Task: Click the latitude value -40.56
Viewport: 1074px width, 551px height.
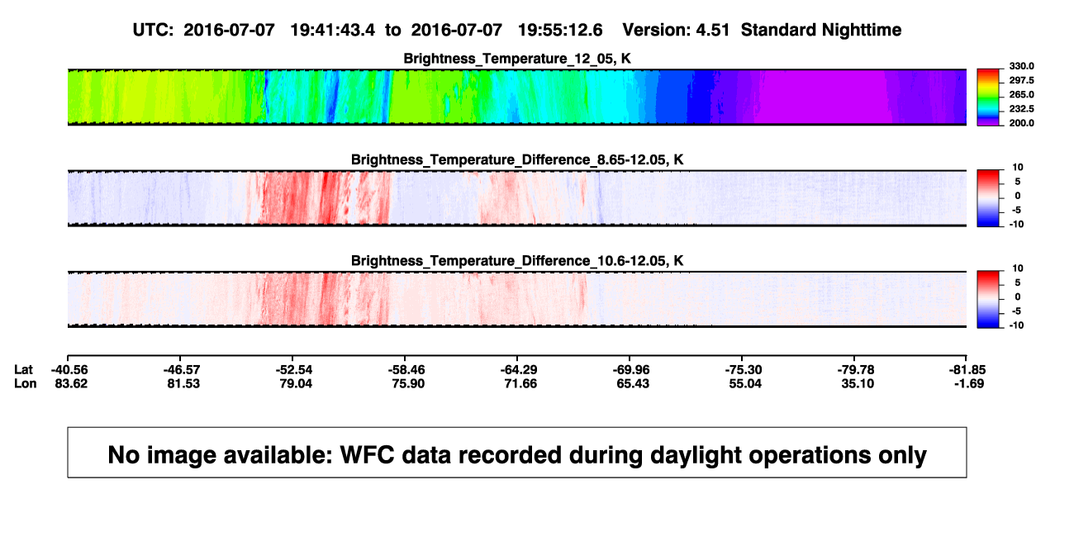Action: (x=70, y=369)
